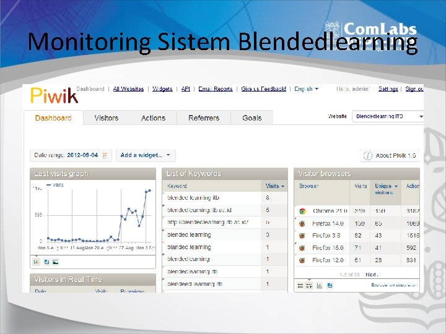Open the All Websites link

128,89
